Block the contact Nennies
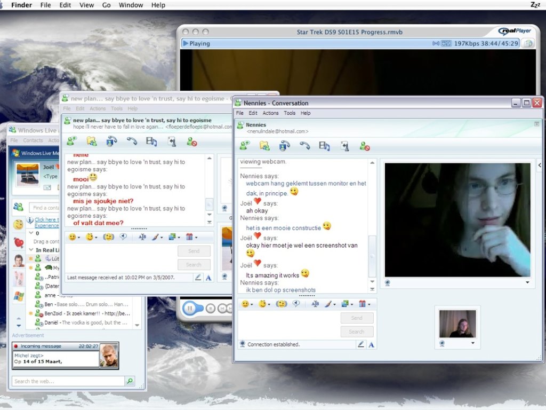Screen dimensions: 546x410 pos(364,145)
